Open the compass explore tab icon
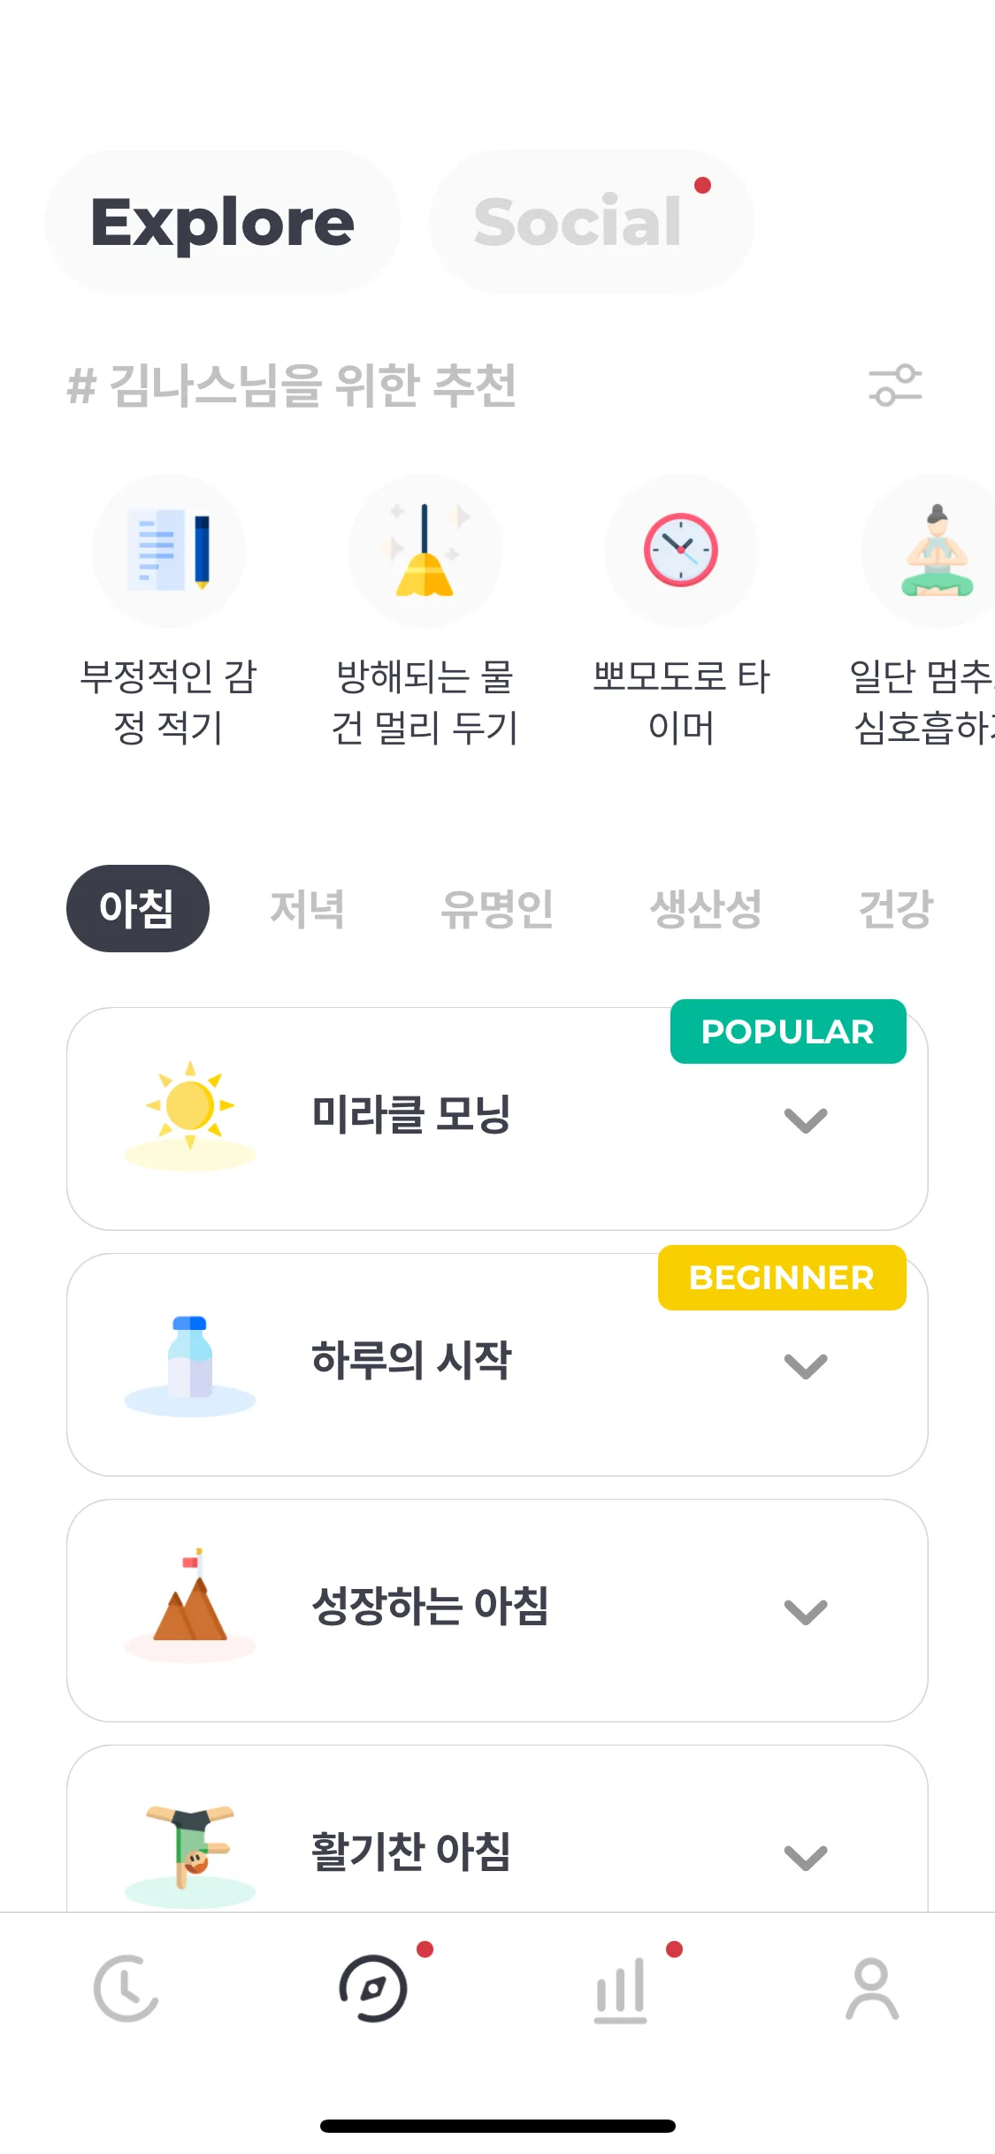This screenshot has height=2154, width=995. coord(373,1989)
